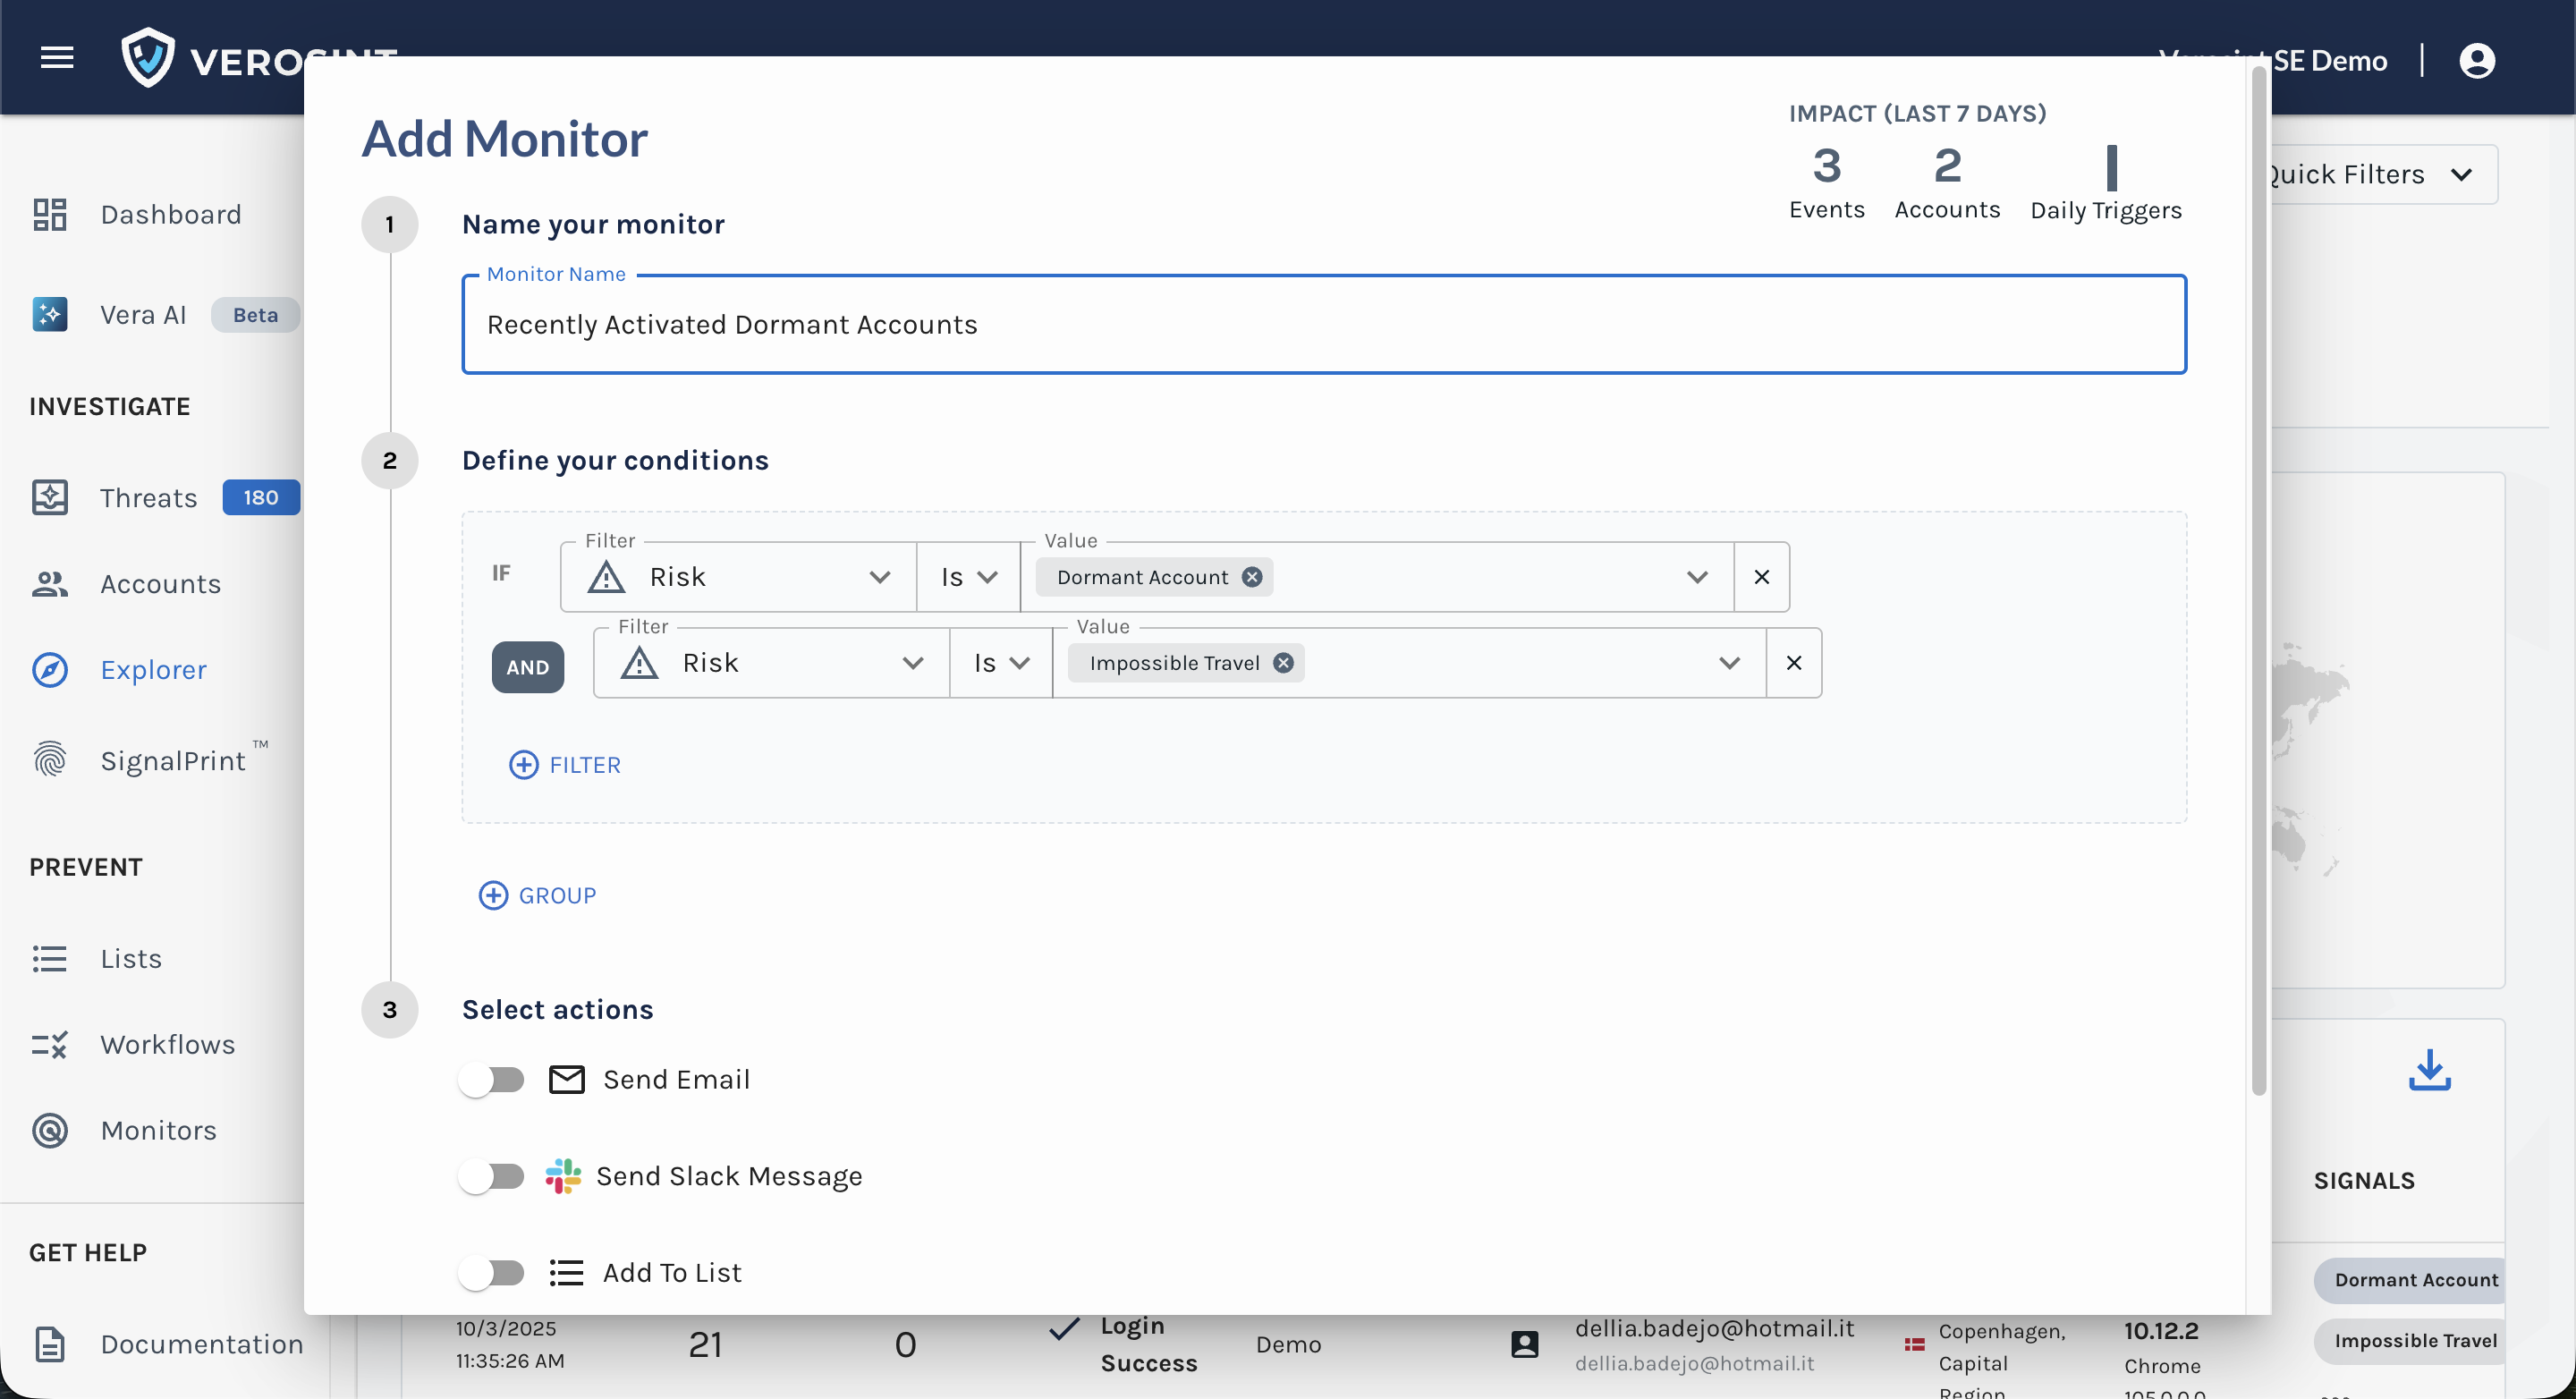Enable the Send Email action
The image size is (2576, 1399).
pyautogui.click(x=492, y=1080)
